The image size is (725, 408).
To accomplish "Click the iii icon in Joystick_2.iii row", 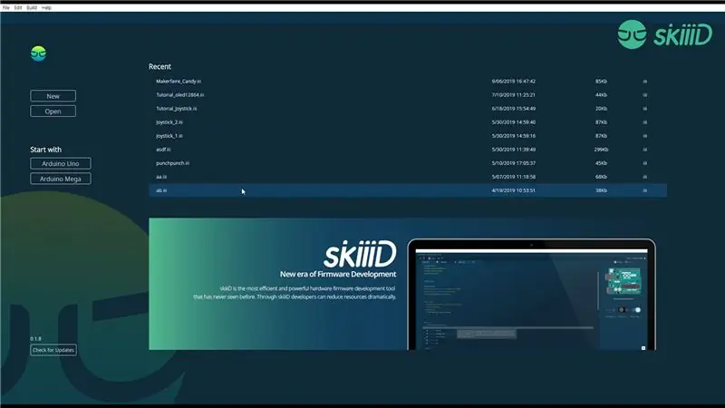I will pos(644,122).
